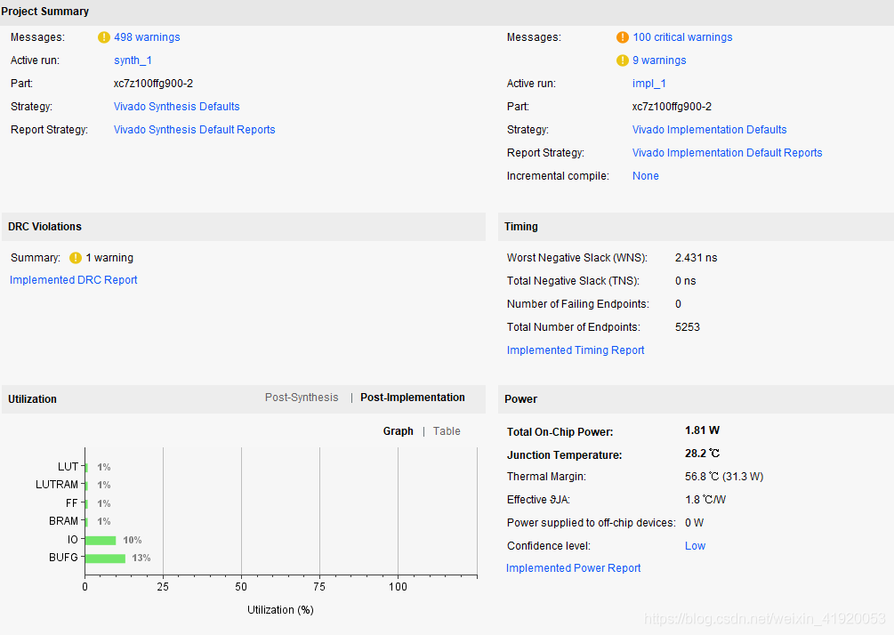Click the orange critical warnings icon

point(623,37)
